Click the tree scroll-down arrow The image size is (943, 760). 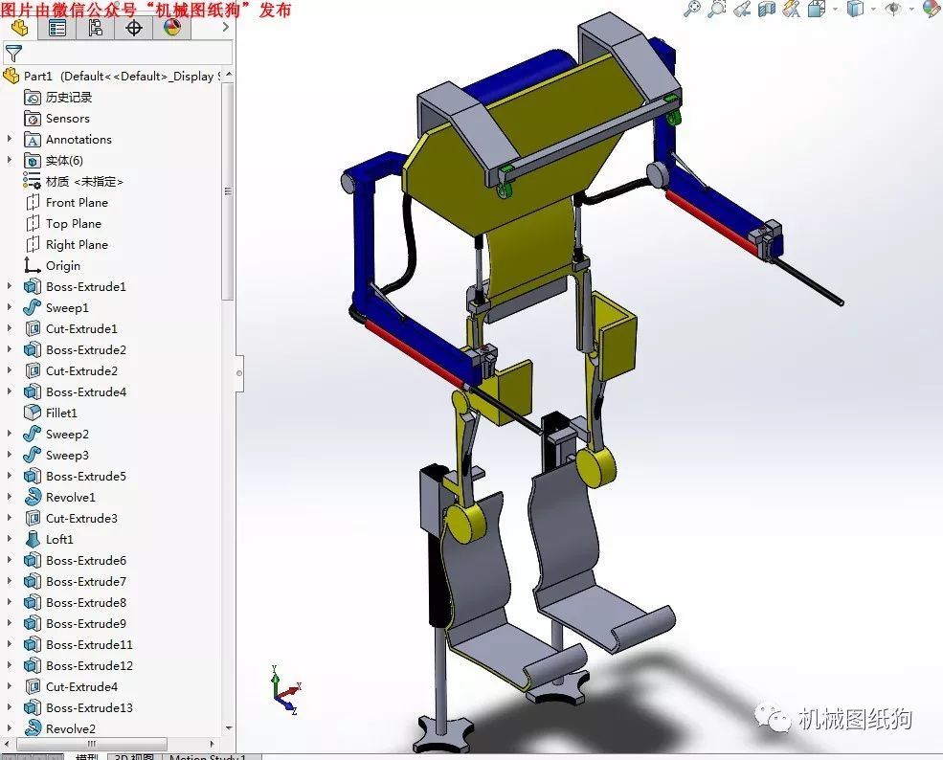[x=229, y=728]
